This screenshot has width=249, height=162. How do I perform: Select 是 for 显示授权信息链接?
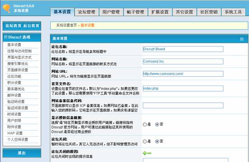click(145, 124)
